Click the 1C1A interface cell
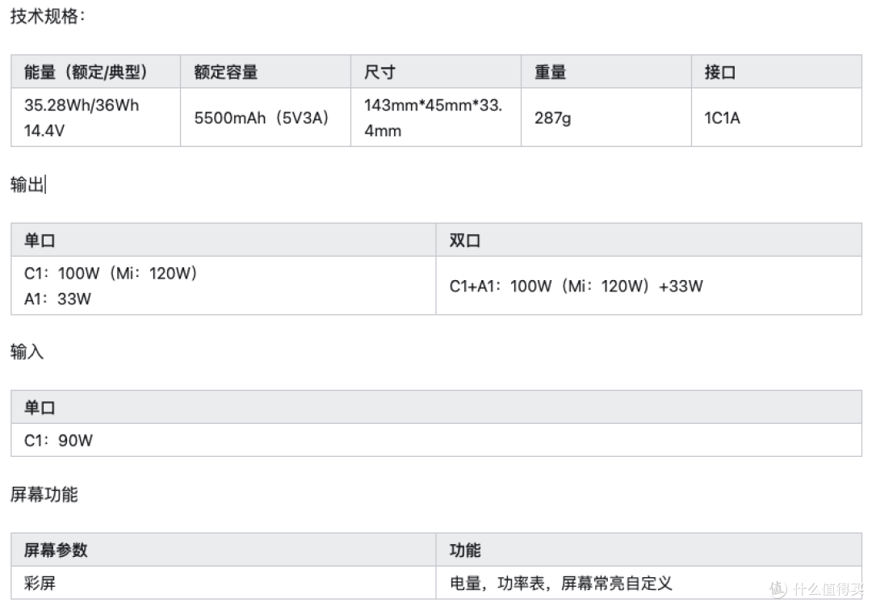Screen dimensions: 872x607 pyautogui.click(x=777, y=117)
